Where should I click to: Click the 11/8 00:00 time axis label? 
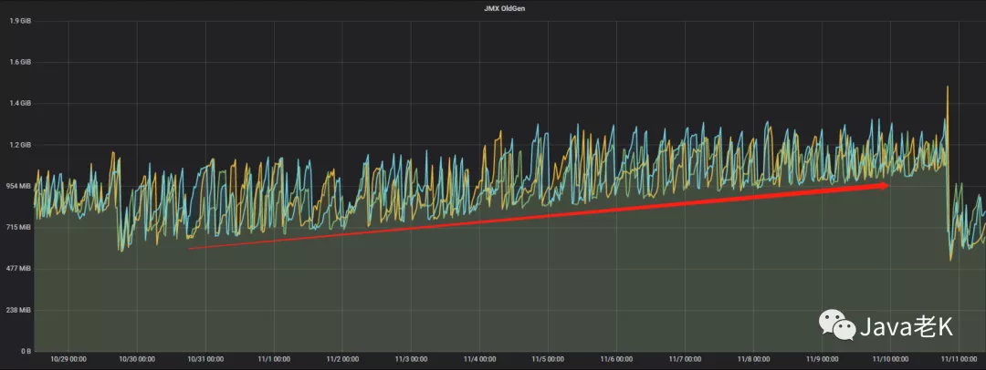[x=752, y=360]
